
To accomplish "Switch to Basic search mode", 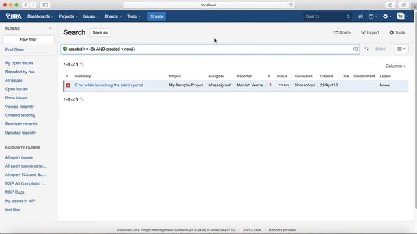I will point(381,49).
